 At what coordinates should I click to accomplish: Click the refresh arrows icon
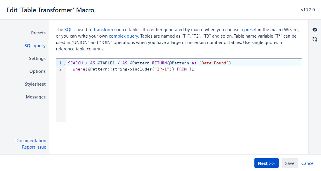pyautogui.click(x=315, y=39)
